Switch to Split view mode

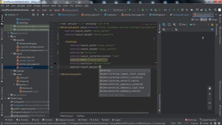pos(204,19)
